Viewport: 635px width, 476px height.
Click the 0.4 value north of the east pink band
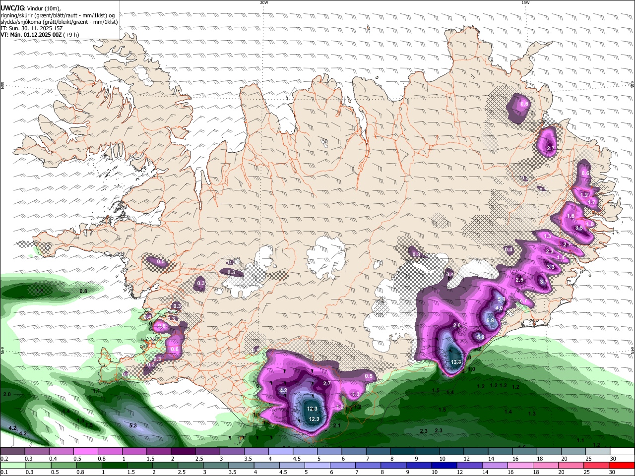[x=508, y=249]
